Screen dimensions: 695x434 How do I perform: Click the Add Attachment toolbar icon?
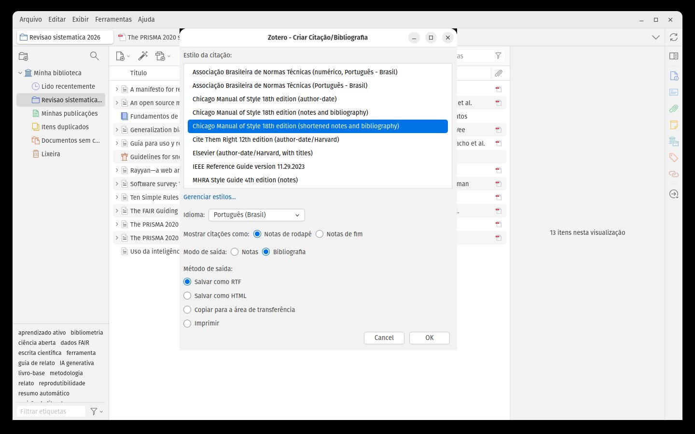tap(163, 56)
